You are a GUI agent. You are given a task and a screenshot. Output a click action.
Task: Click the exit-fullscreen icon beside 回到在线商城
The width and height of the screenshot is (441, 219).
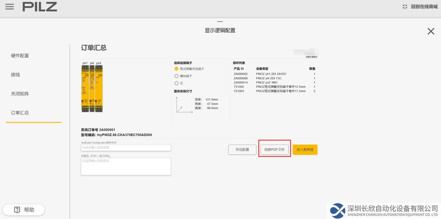(x=405, y=7)
